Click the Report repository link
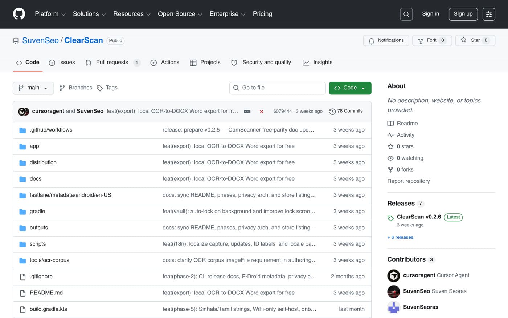Viewport: 508px width, 318px height. (x=409, y=181)
